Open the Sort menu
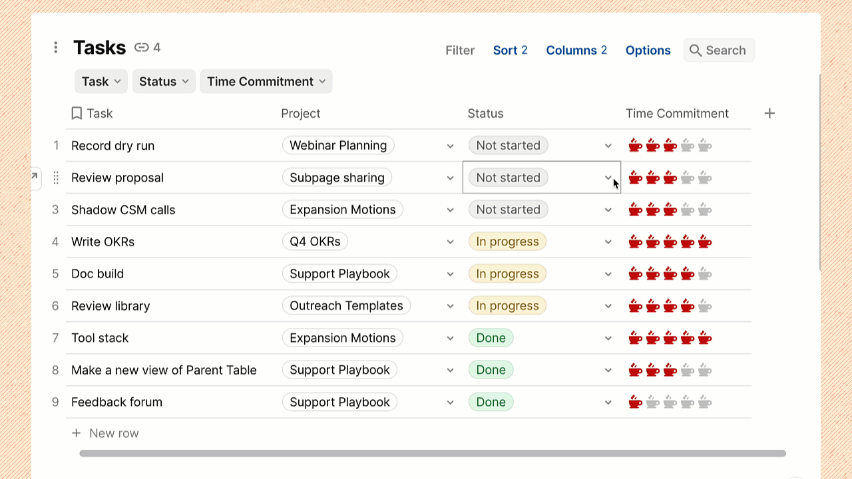The width and height of the screenshot is (852, 479). [510, 51]
